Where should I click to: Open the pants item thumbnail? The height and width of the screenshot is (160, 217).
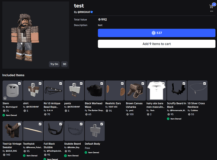[74, 91]
